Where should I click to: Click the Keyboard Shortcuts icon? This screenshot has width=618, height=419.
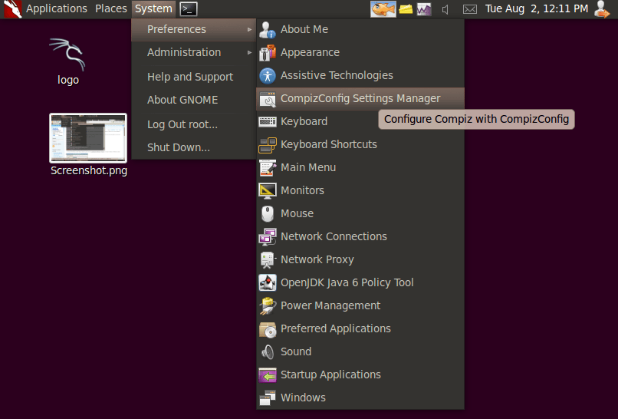pos(268,145)
